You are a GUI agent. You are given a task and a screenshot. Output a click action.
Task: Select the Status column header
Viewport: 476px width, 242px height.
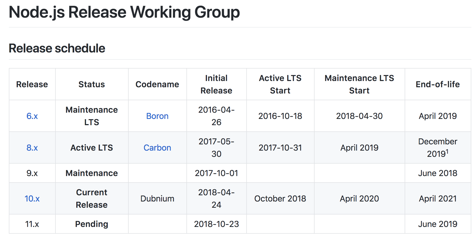click(x=92, y=84)
